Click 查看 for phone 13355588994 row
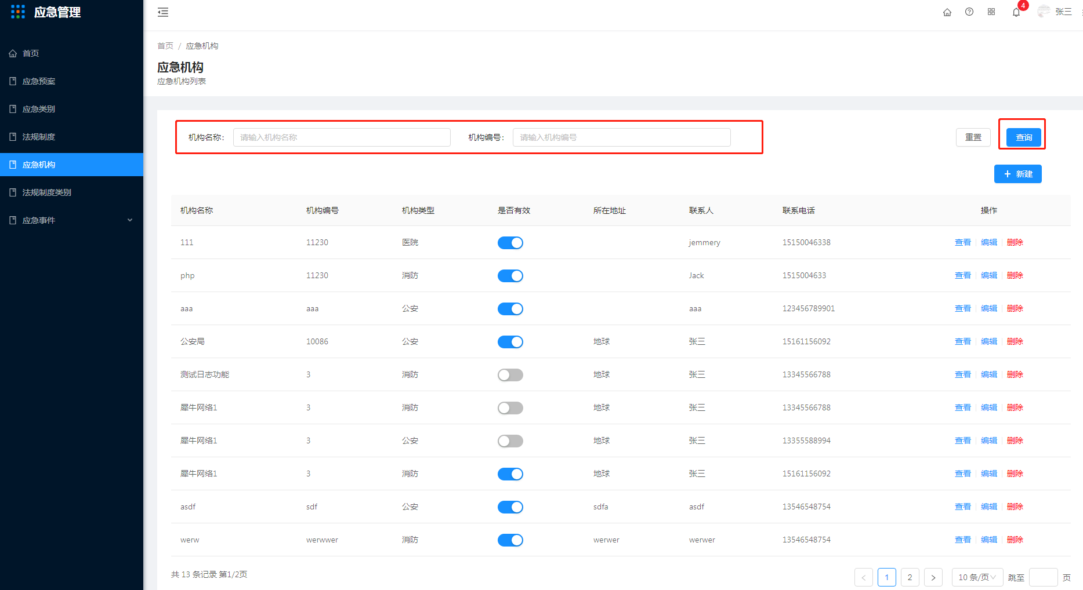The width and height of the screenshot is (1083, 590). coord(963,440)
